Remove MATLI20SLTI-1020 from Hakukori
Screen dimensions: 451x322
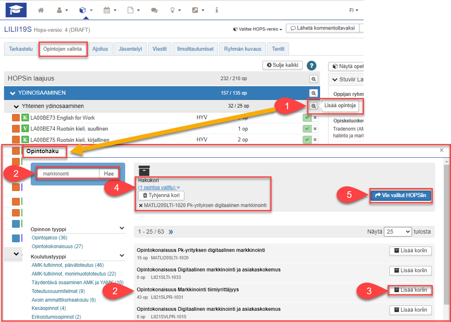pyautogui.click(x=141, y=206)
